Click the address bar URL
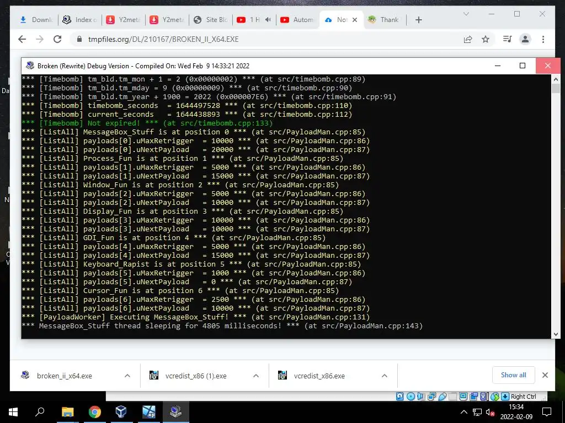565x423 pixels. click(163, 39)
